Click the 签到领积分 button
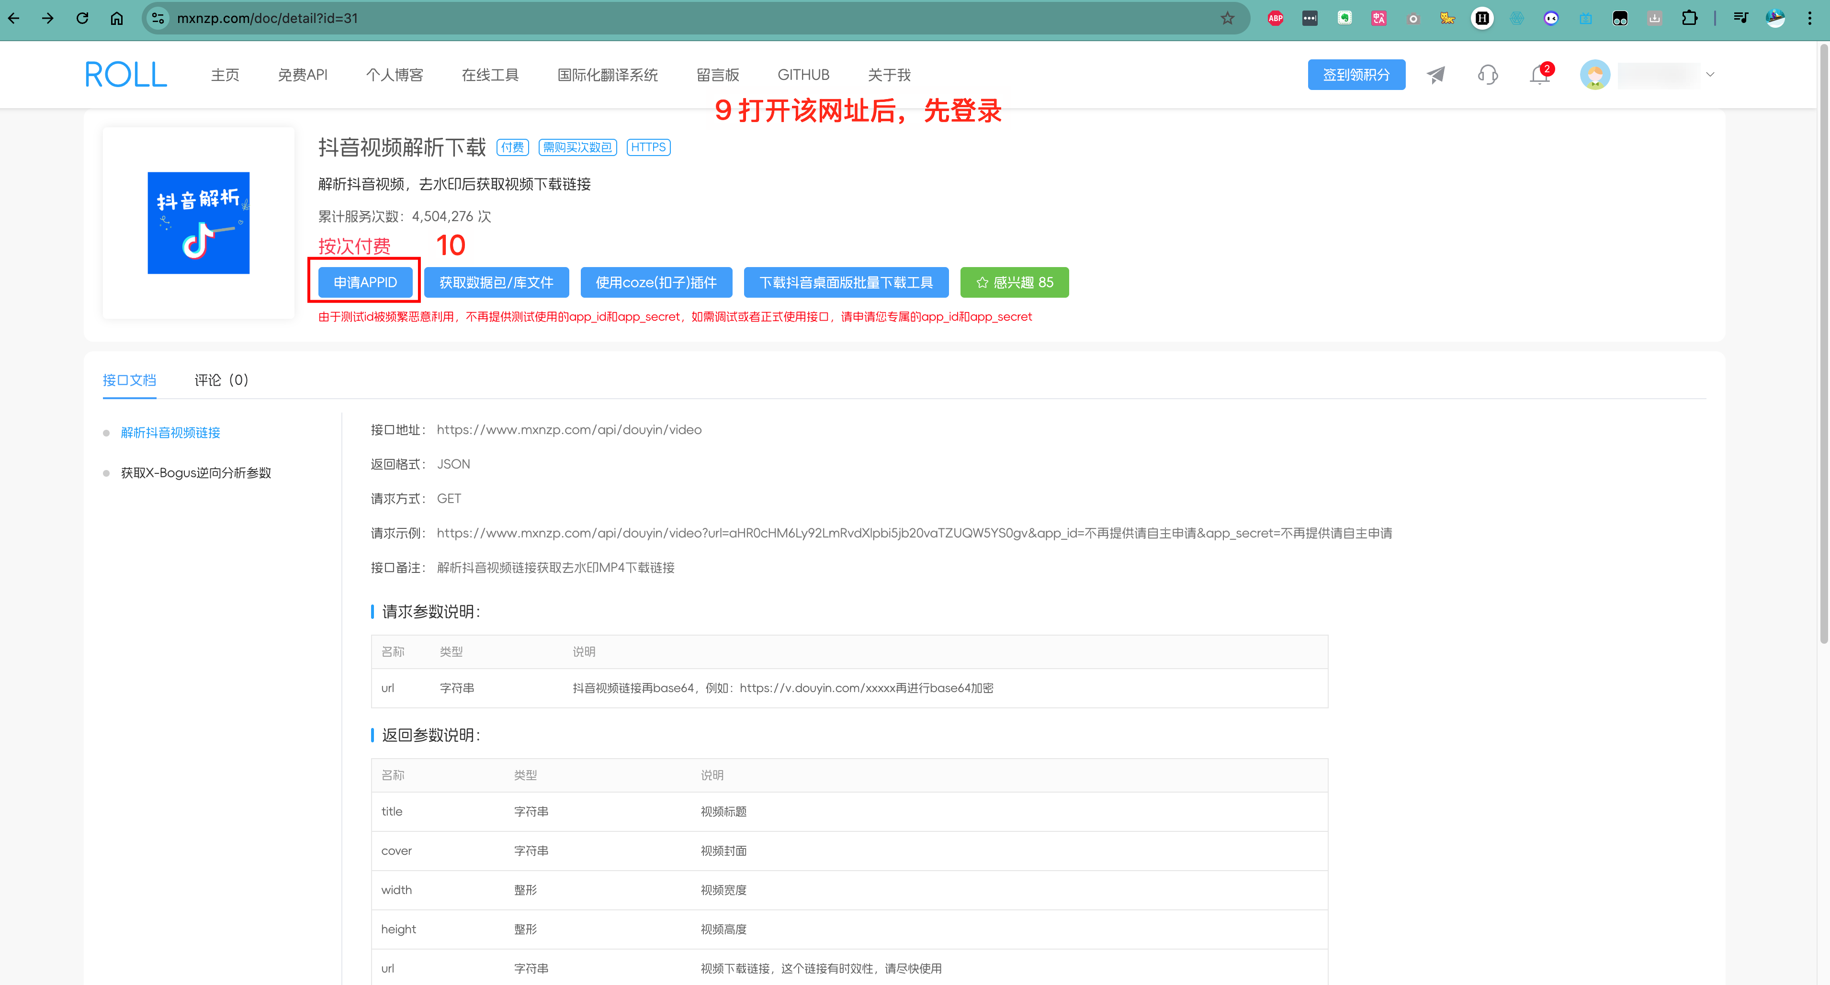 pos(1356,75)
